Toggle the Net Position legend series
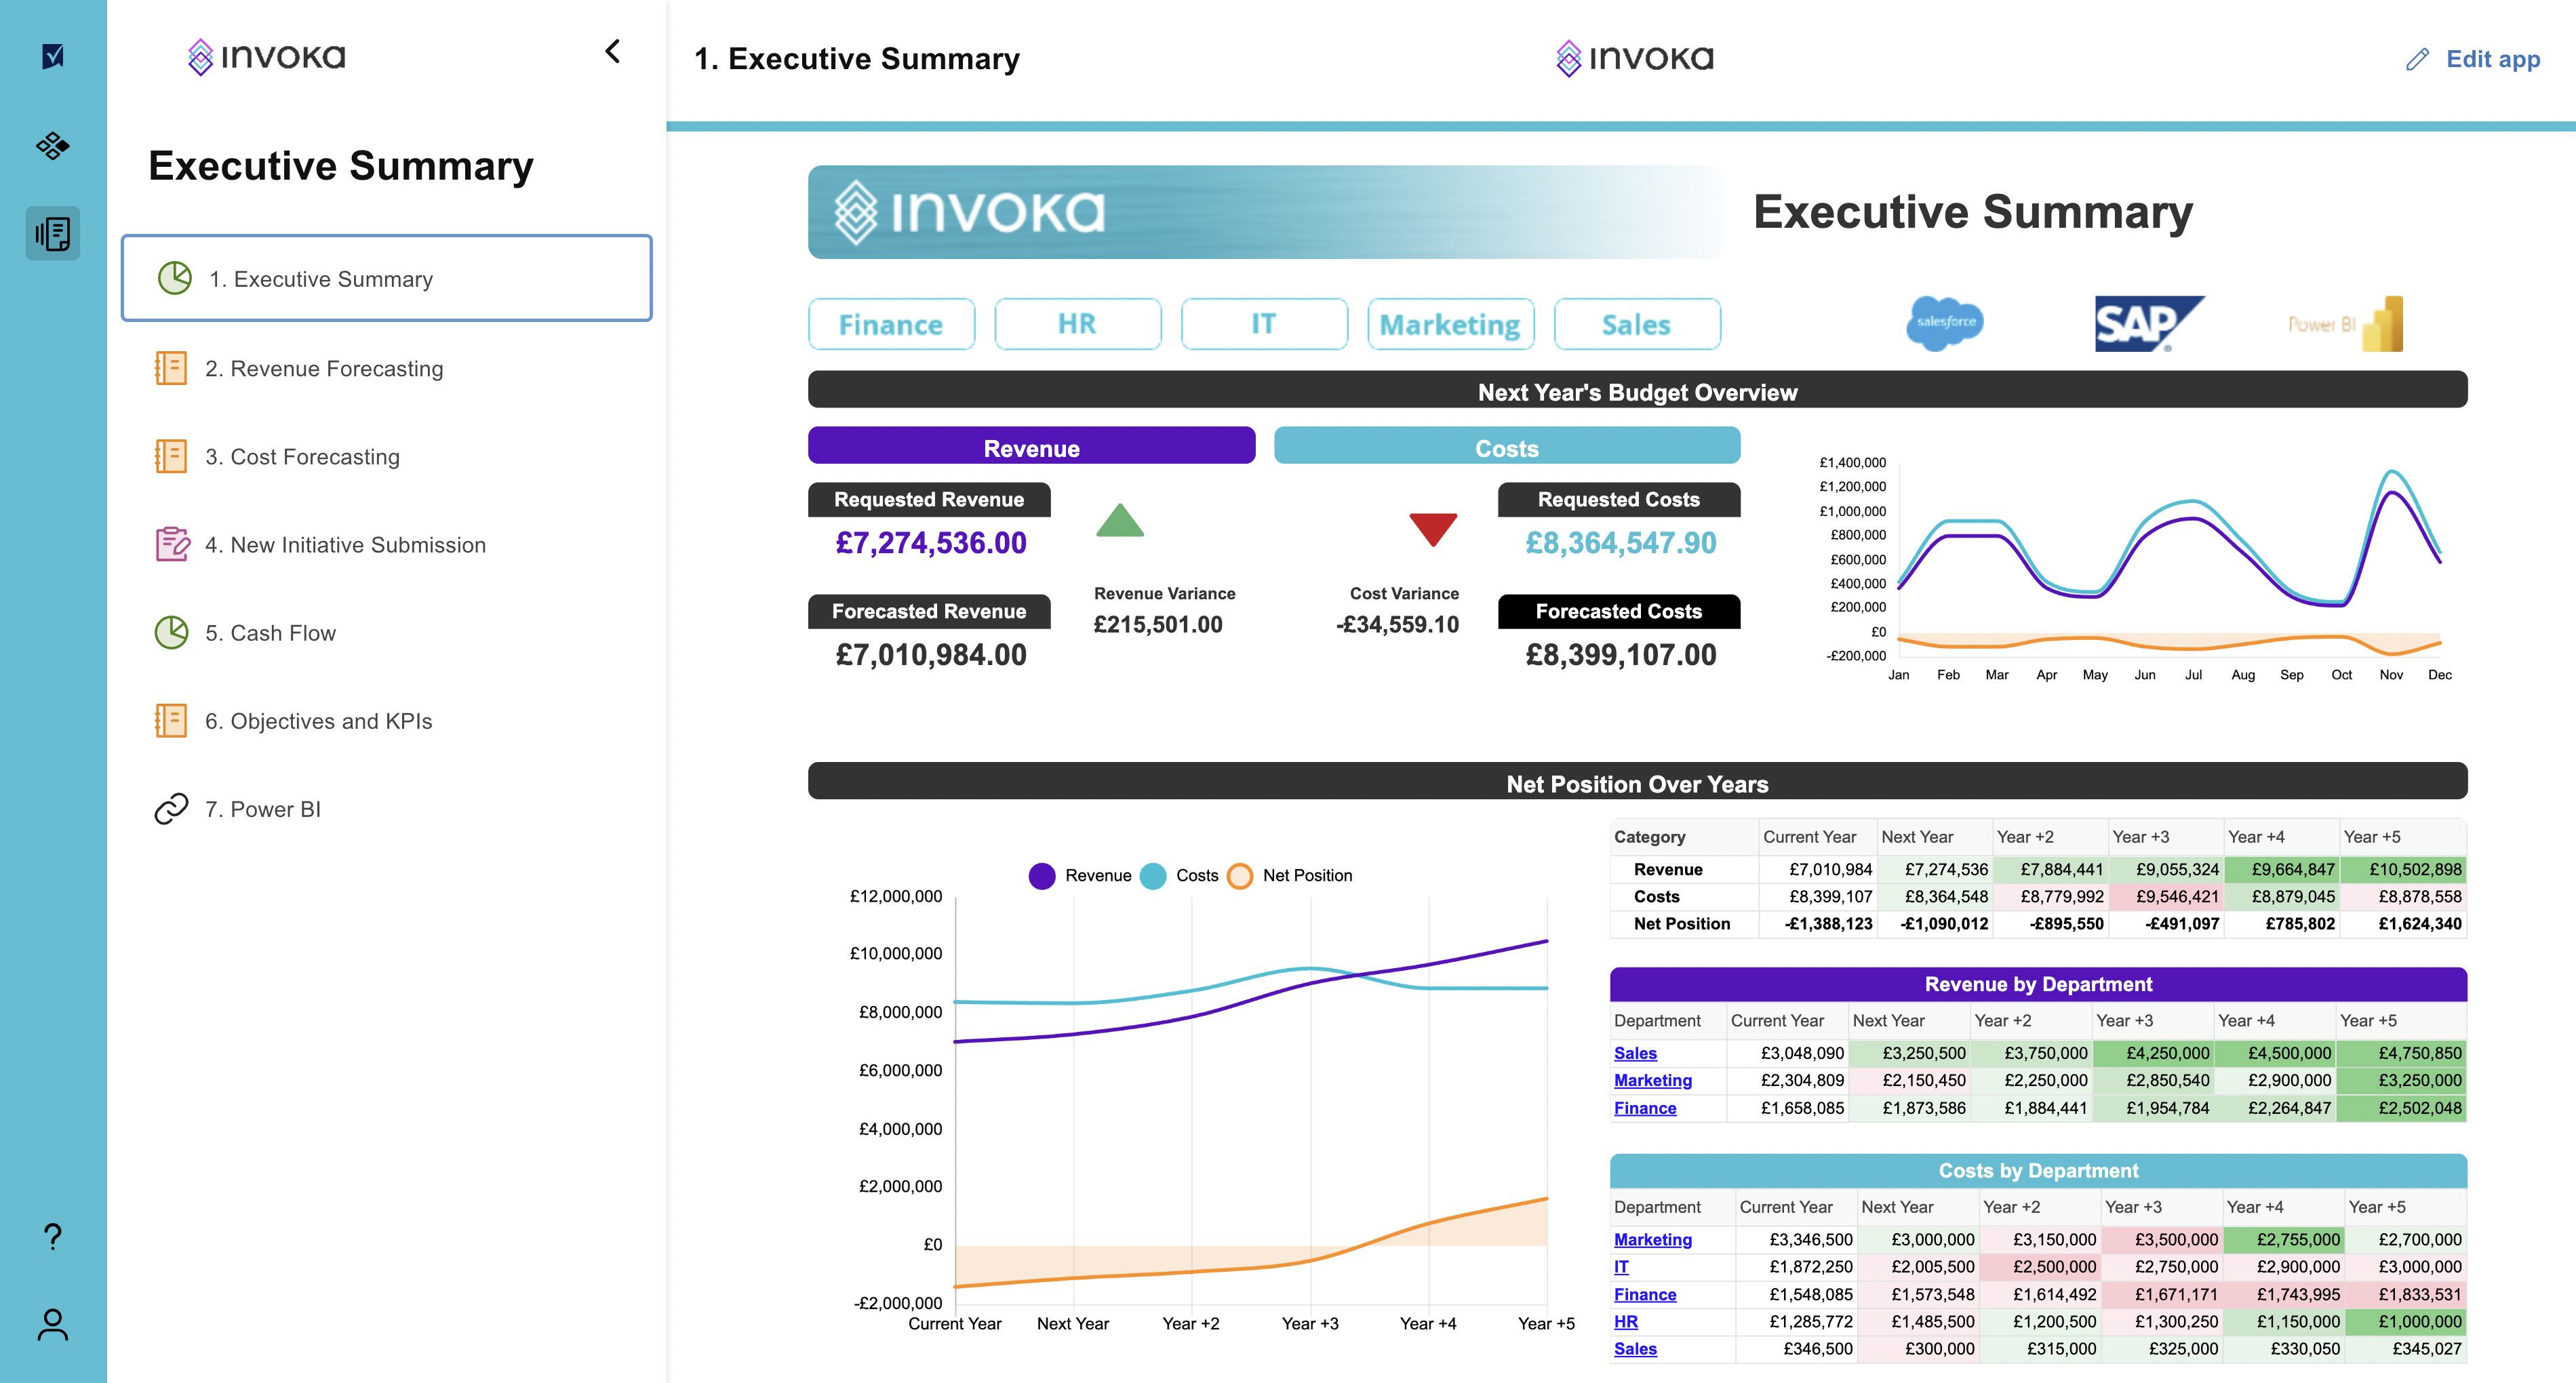2576x1383 pixels. tap(1290, 875)
